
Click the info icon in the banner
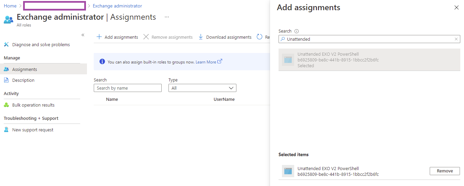(102, 62)
